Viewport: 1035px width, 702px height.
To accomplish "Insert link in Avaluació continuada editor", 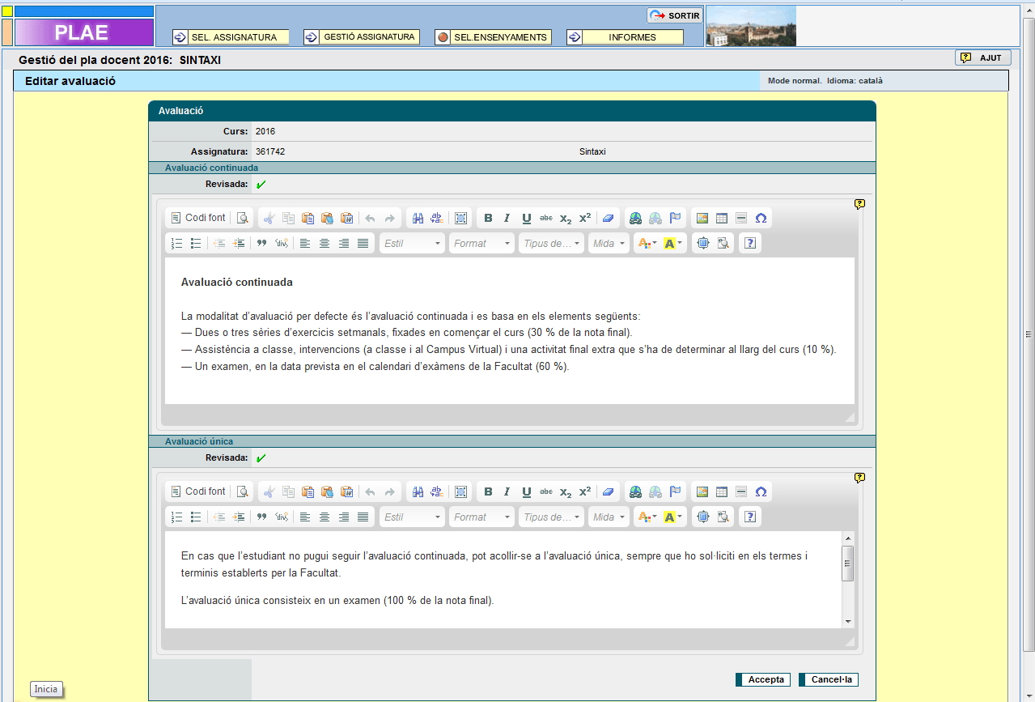I will coord(636,218).
